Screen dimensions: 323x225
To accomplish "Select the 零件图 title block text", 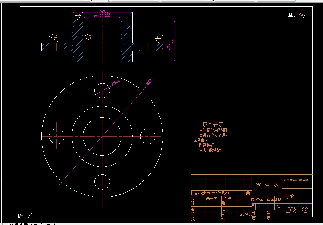I will 267,185.
